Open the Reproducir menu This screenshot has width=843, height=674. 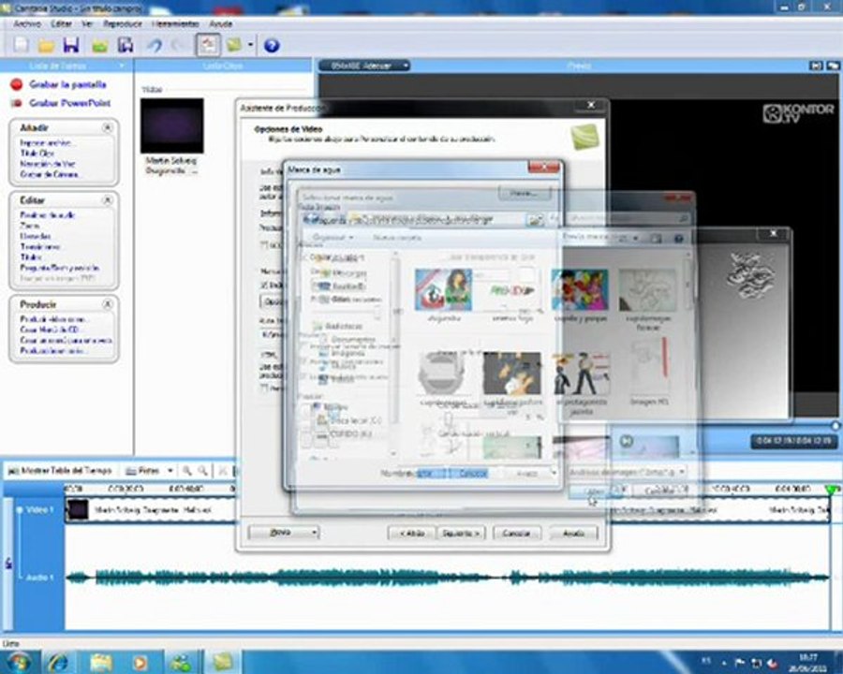tap(123, 23)
